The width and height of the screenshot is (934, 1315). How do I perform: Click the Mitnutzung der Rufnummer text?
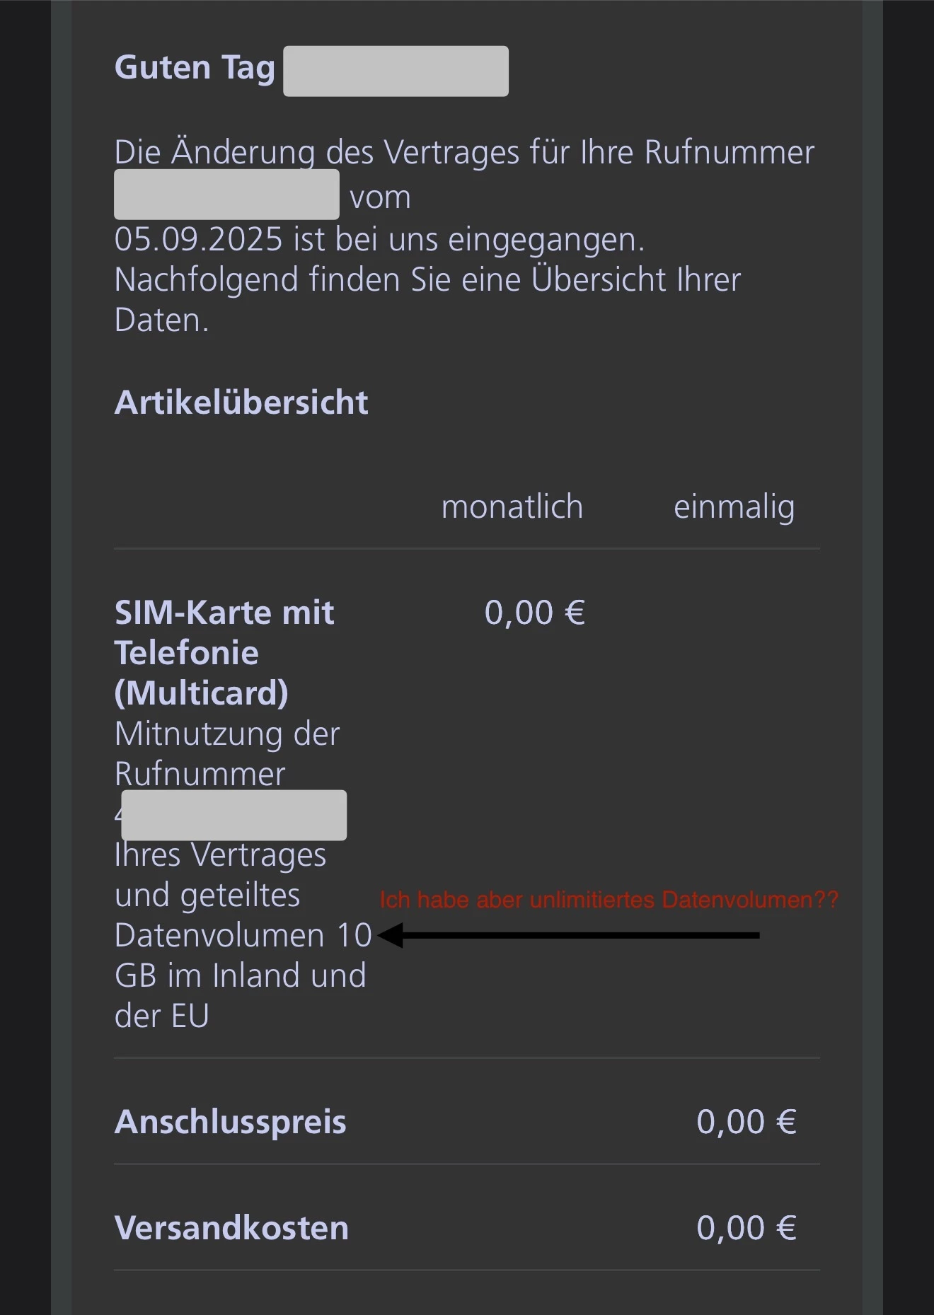226,753
